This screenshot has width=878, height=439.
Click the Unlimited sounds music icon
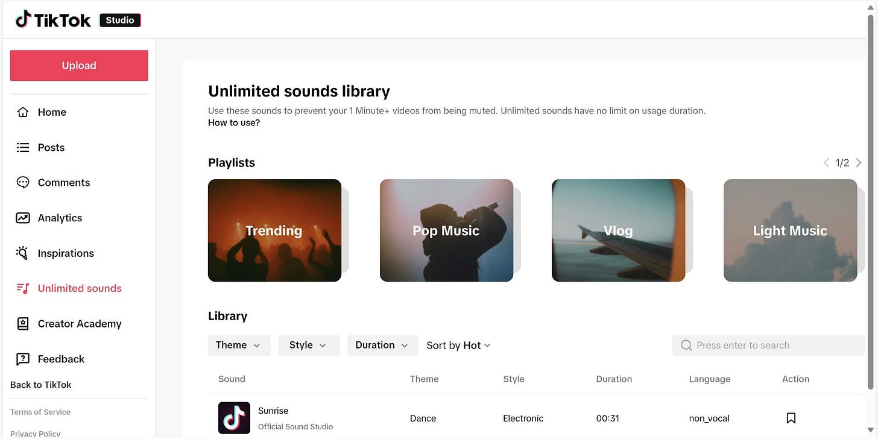click(23, 288)
